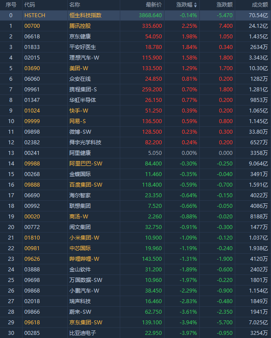
Task: Click stock code 01810
Action: pyautogui.click(x=32, y=237)
